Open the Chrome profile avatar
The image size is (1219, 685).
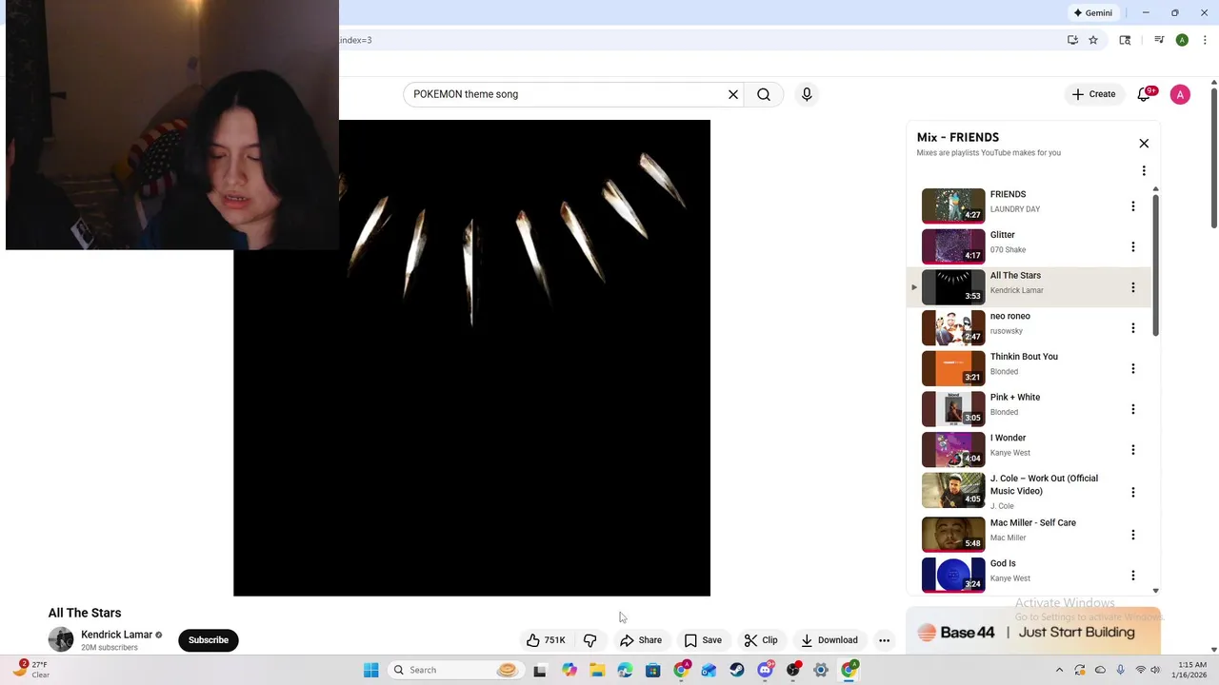pyautogui.click(x=1182, y=40)
